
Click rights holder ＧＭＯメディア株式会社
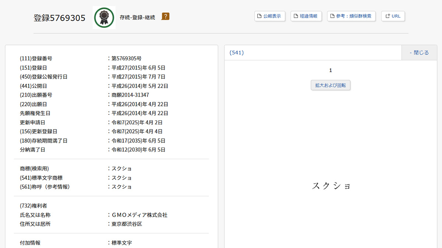pyautogui.click(x=140, y=215)
